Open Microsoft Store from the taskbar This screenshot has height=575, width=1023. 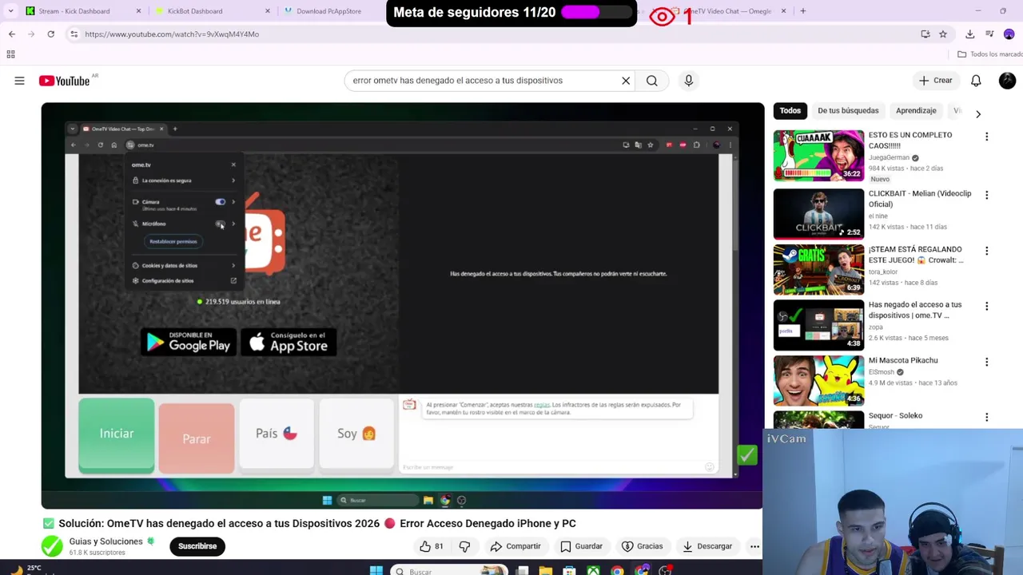[x=569, y=571]
